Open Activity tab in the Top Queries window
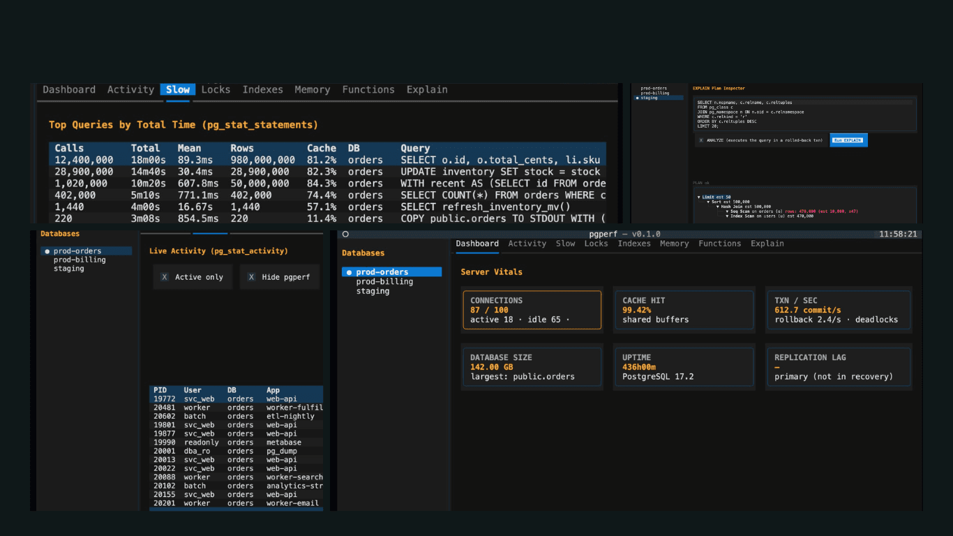The image size is (953, 536). 130,89
